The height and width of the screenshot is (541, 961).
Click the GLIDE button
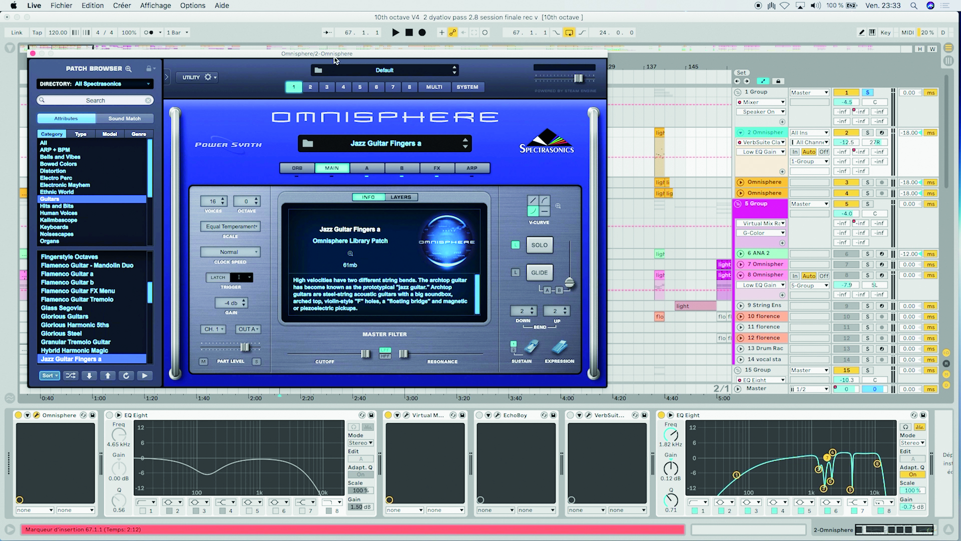(x=539, y=273)
